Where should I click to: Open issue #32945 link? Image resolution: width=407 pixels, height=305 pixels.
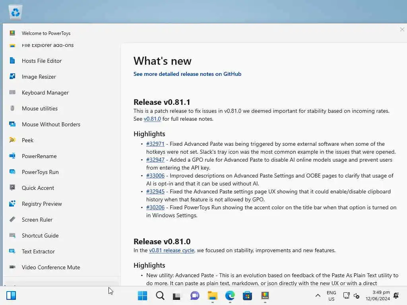155,191
